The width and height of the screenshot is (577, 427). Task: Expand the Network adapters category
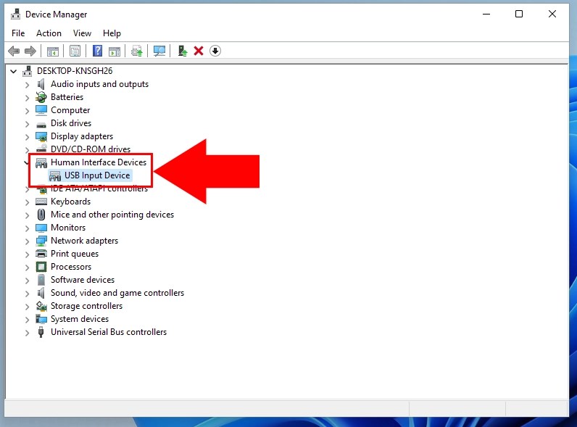click(27, 241)
